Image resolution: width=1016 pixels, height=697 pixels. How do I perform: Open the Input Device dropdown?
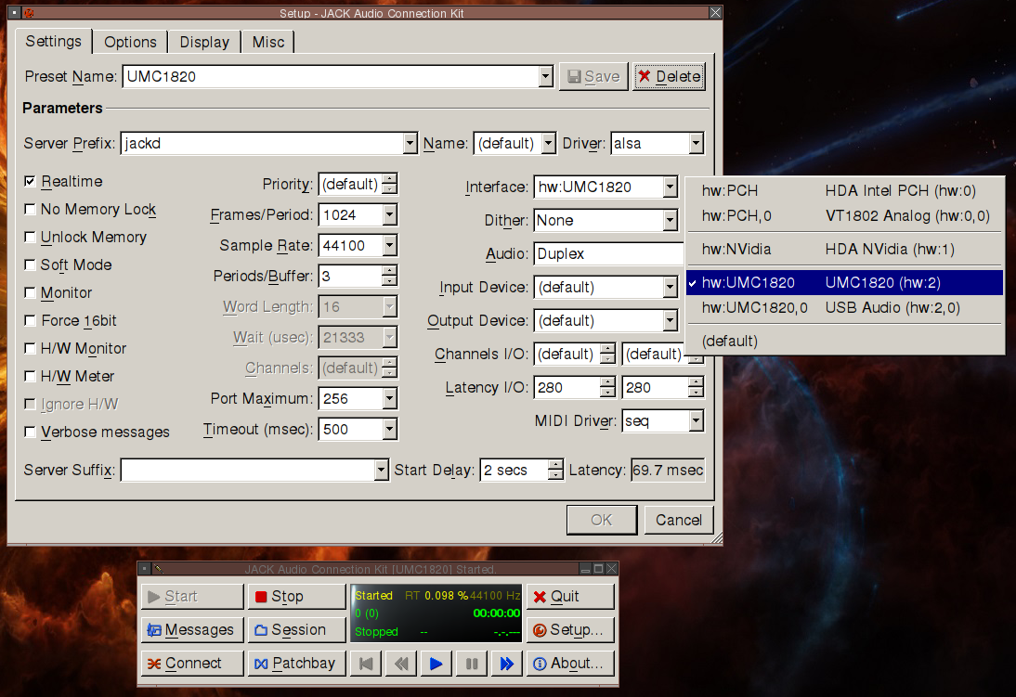click(670, 287)
